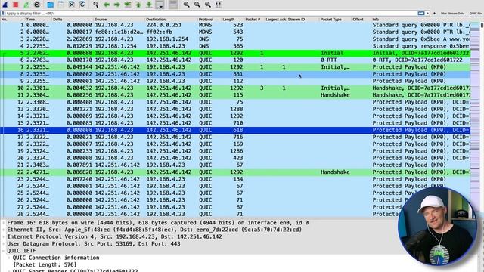Jump to the first packet

[x=138, y=5]
